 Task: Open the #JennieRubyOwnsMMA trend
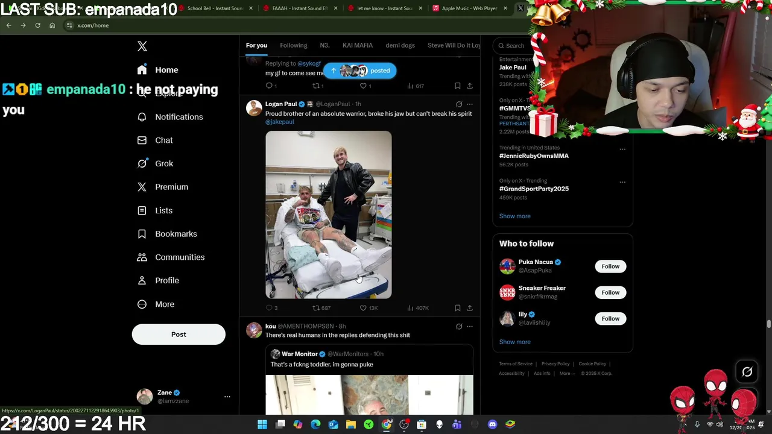[534, 156]
